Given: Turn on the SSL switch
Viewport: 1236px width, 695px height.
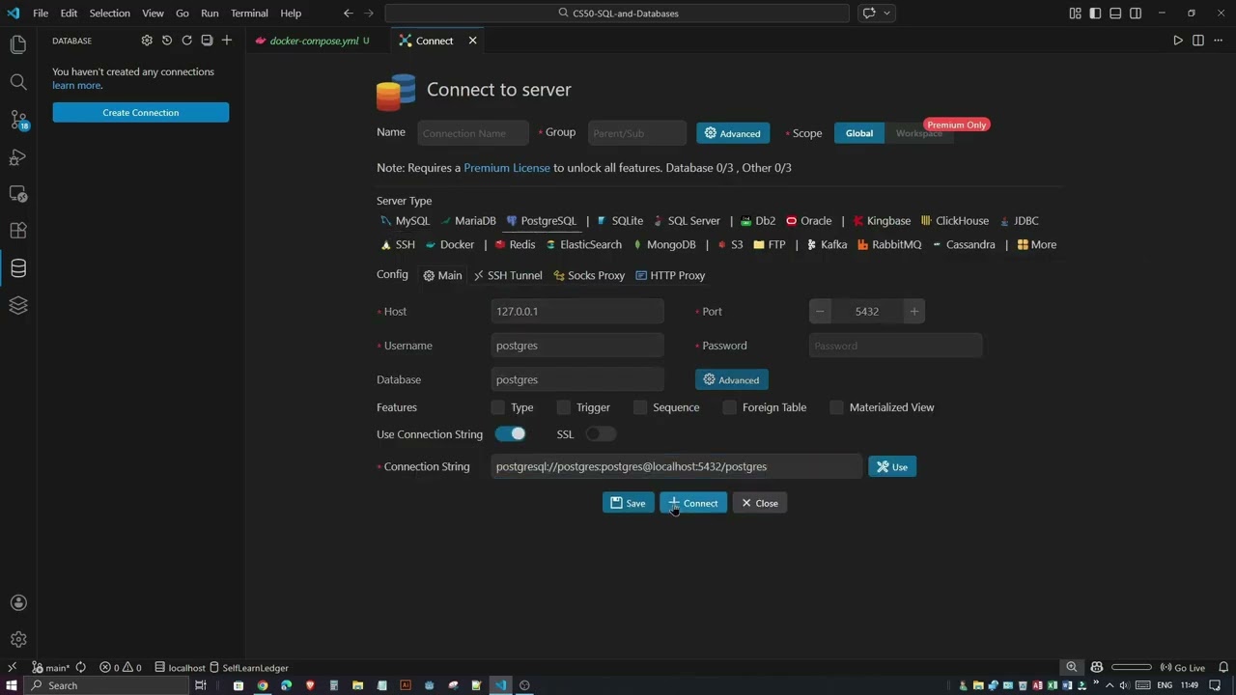Looking at the screenshot, I should [601, 434].
